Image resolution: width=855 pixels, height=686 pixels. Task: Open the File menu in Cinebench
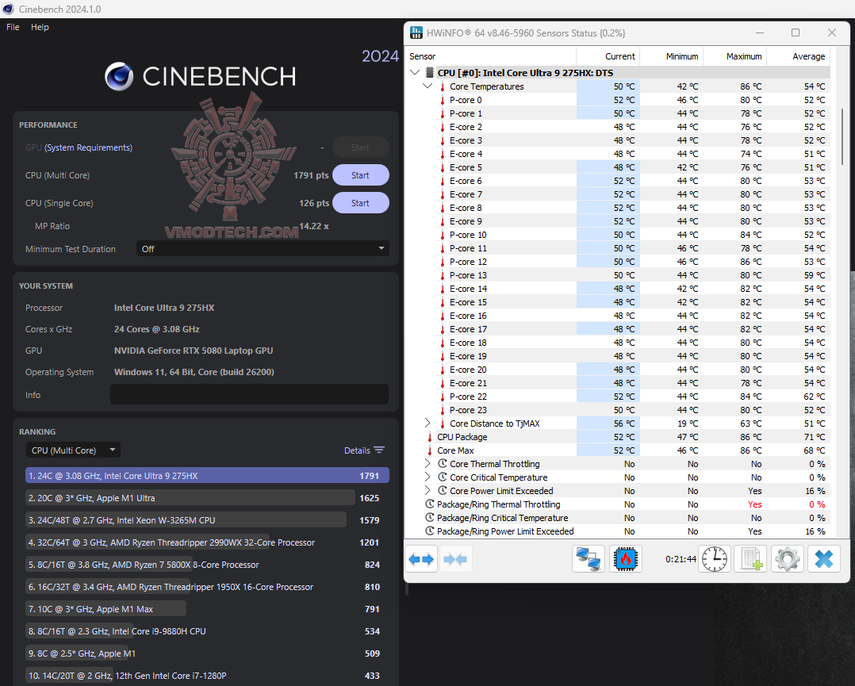[x=13, y=27]
